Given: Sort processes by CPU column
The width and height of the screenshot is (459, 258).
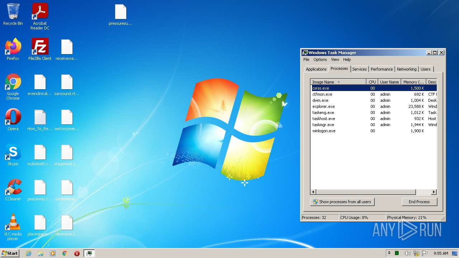Looking at the screenshot, I should (x=372, y=82).
